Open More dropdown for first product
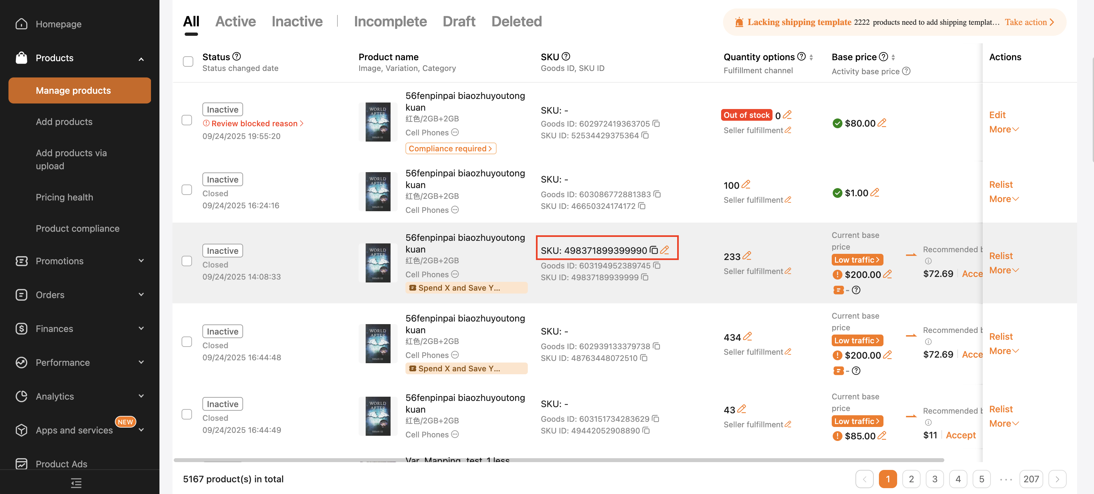Viewport: 1094px width, 494px height. [x=1004, y=129]
